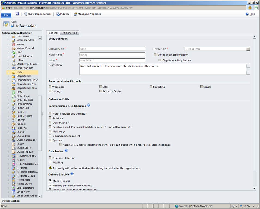
Task: Expand the Product node in solution tree
Action: [x=8, y=124]
